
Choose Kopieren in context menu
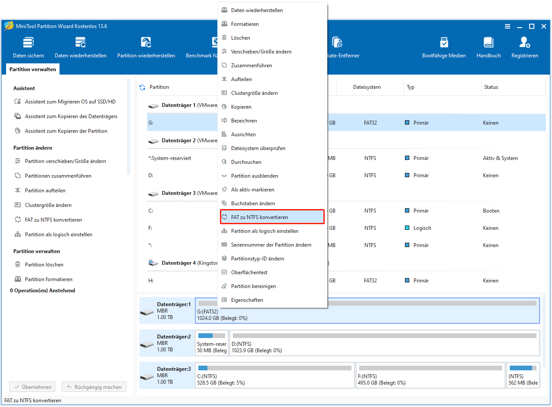click(x=272, y=107)
